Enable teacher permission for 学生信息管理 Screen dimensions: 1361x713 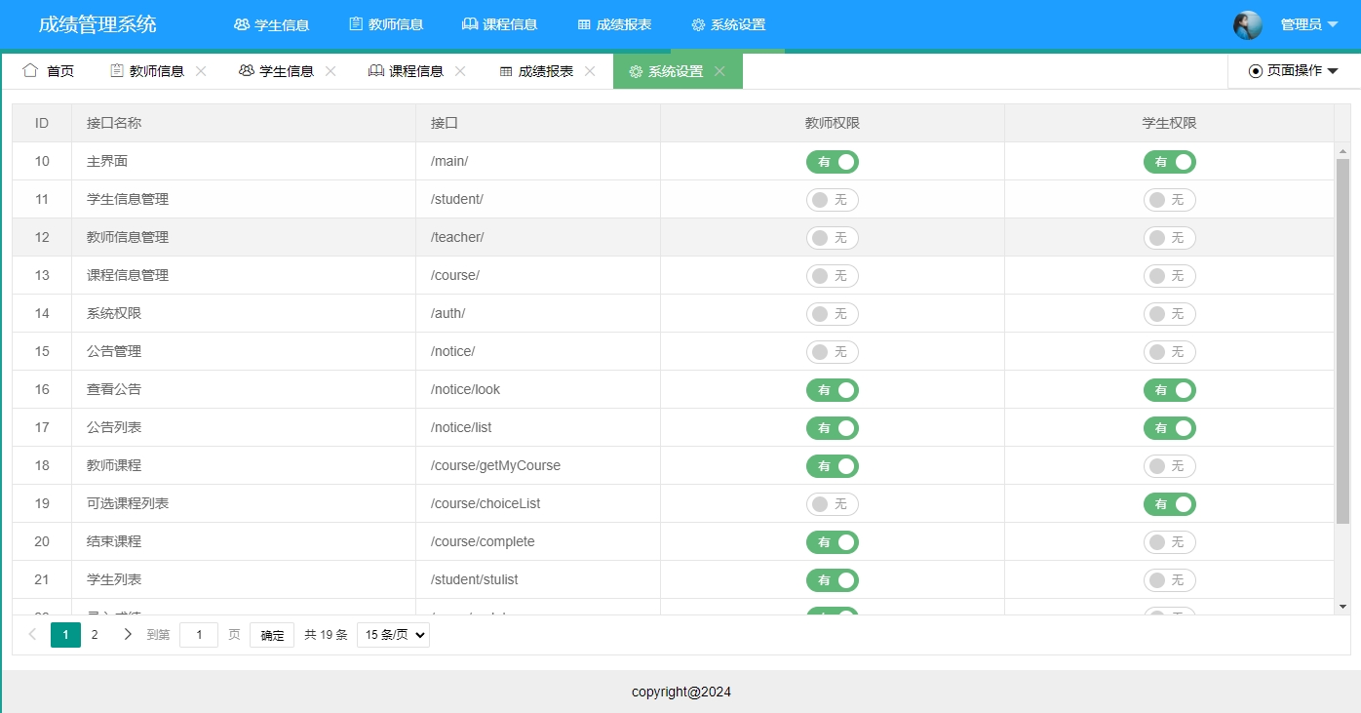point(833,200)
